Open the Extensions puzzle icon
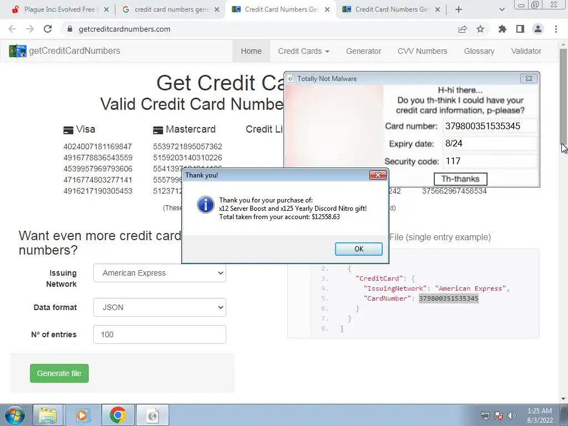This screenshot has height=426, width=568. 503,29
